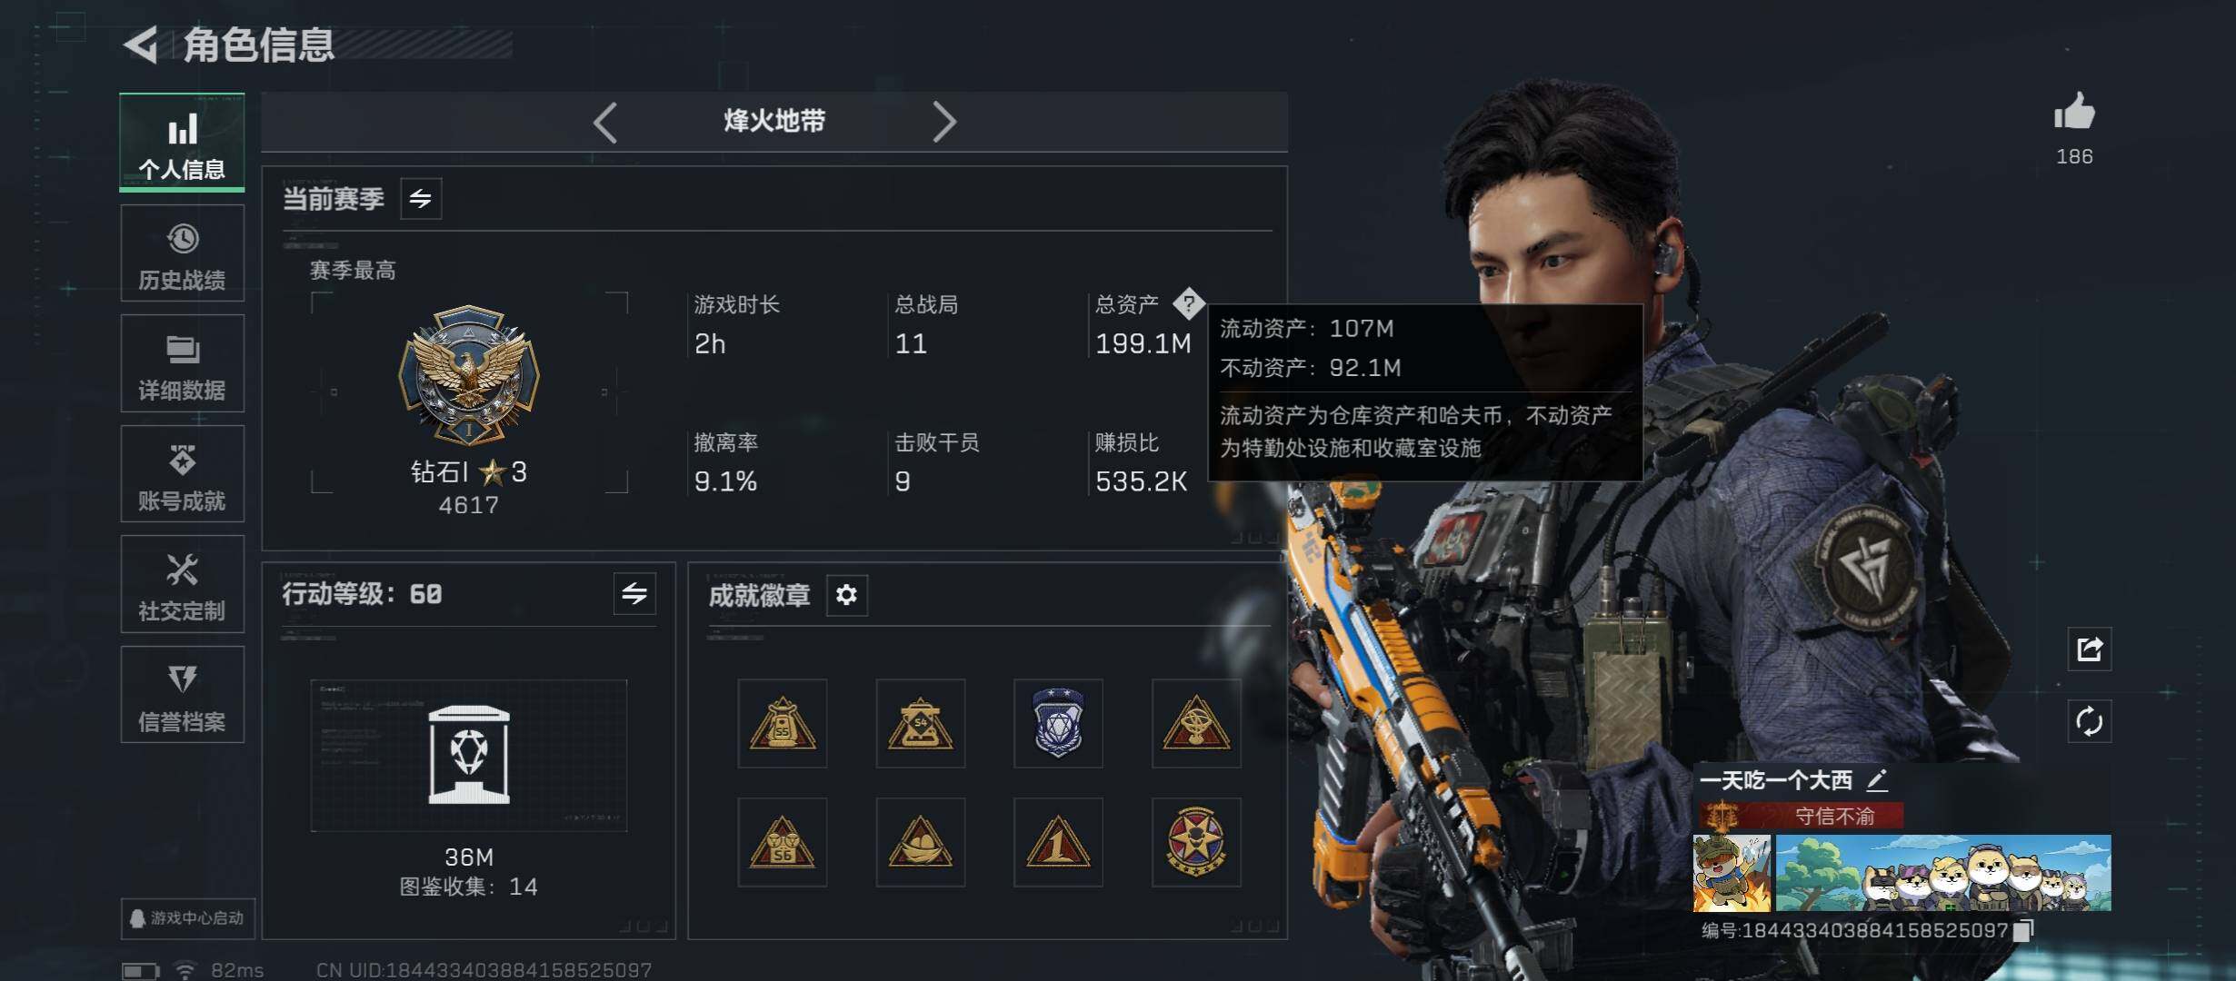Open 成就徽章 badge settings gear
This screenshot has width=2236, height=981.
(x=846, y=595)
